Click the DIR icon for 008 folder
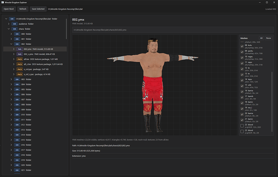Image resolution: width=278 pixels, height=177 pixels. (17, 105)
